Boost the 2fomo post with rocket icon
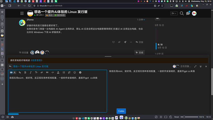 [125, 42]
